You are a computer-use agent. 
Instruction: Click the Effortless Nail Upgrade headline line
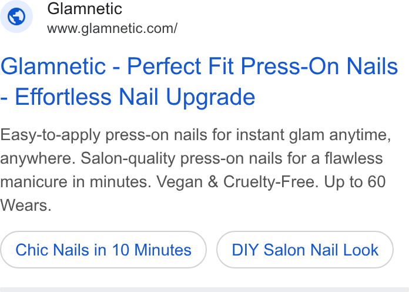coord(128,97)
